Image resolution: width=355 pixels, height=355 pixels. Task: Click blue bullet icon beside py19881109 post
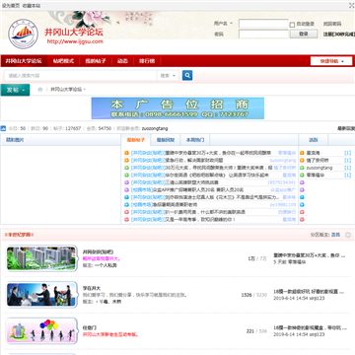coord(126,205)
